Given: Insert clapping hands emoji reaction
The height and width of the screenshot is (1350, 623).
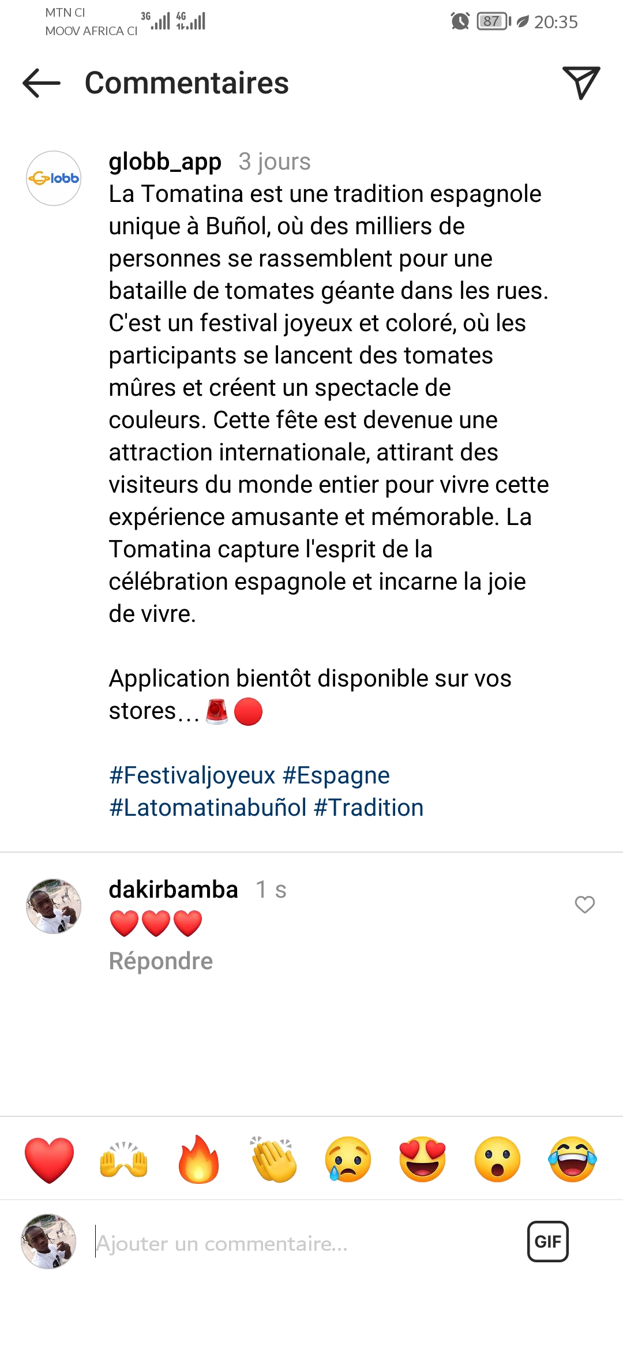Looking at the screenshot, I should pos(273,1160).
